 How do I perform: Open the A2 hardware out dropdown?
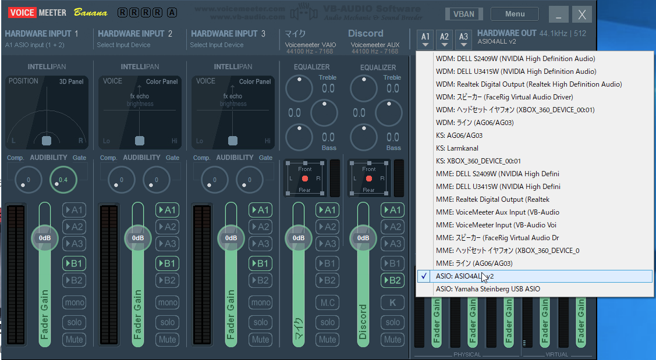(x=444, y=40)
